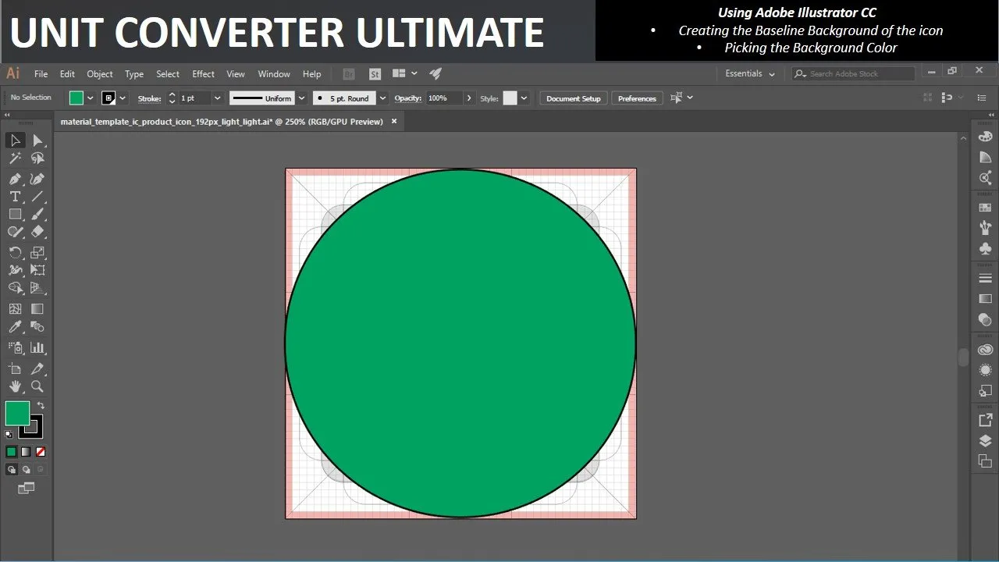The height and width of the screenshot is (562, 999).
Task: Select the Paintbrush tool
Action: tap(37, 214)
